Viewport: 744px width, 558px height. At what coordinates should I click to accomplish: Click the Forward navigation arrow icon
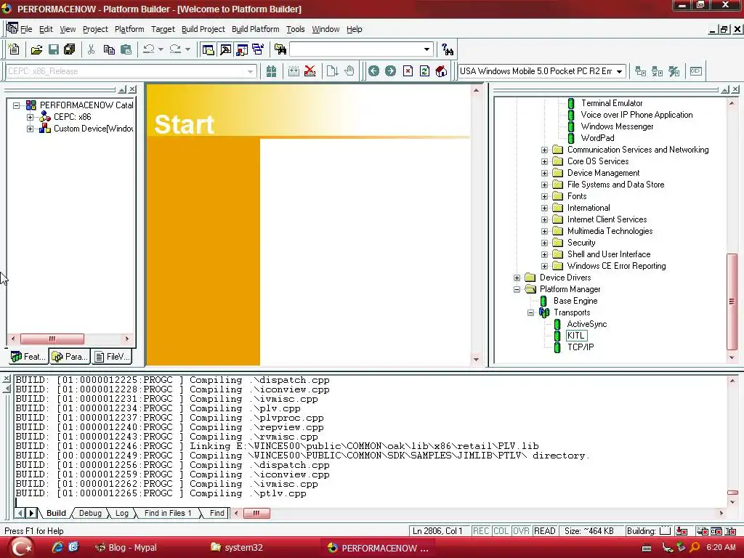(390, 71)
